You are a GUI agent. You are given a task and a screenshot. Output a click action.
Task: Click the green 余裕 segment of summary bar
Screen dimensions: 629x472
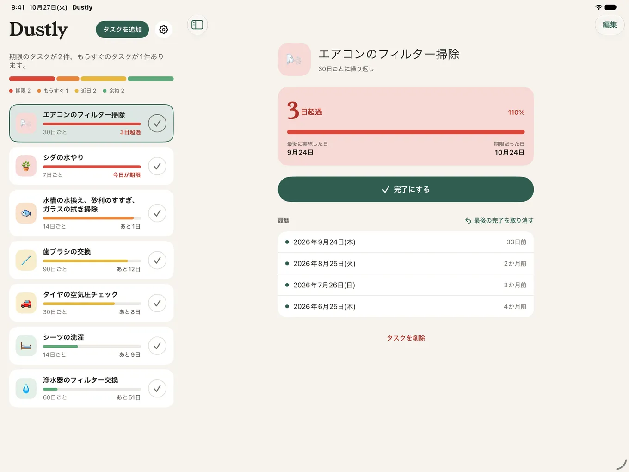click(x=151, y=79)
